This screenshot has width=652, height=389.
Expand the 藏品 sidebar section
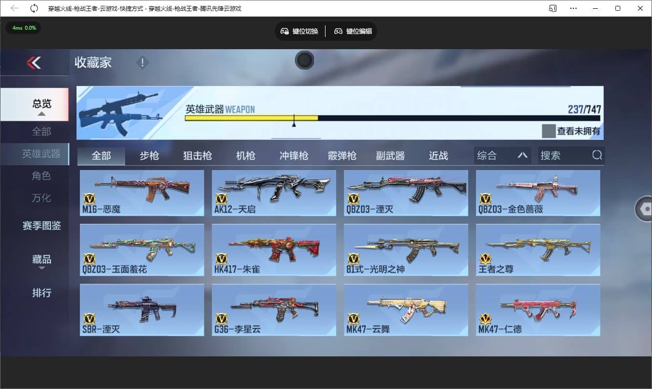[x=41, y=259]
